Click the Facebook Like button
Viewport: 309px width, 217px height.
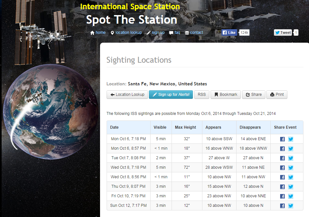pos(229,33)
